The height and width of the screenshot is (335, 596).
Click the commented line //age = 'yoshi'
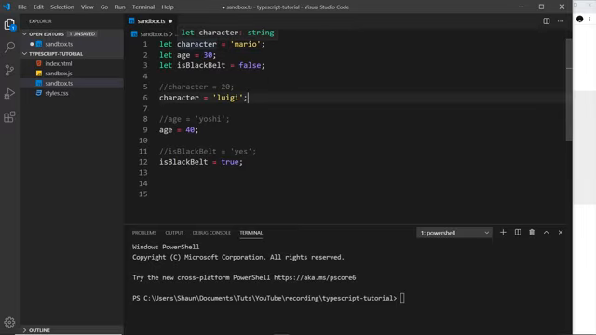point(195,119)
